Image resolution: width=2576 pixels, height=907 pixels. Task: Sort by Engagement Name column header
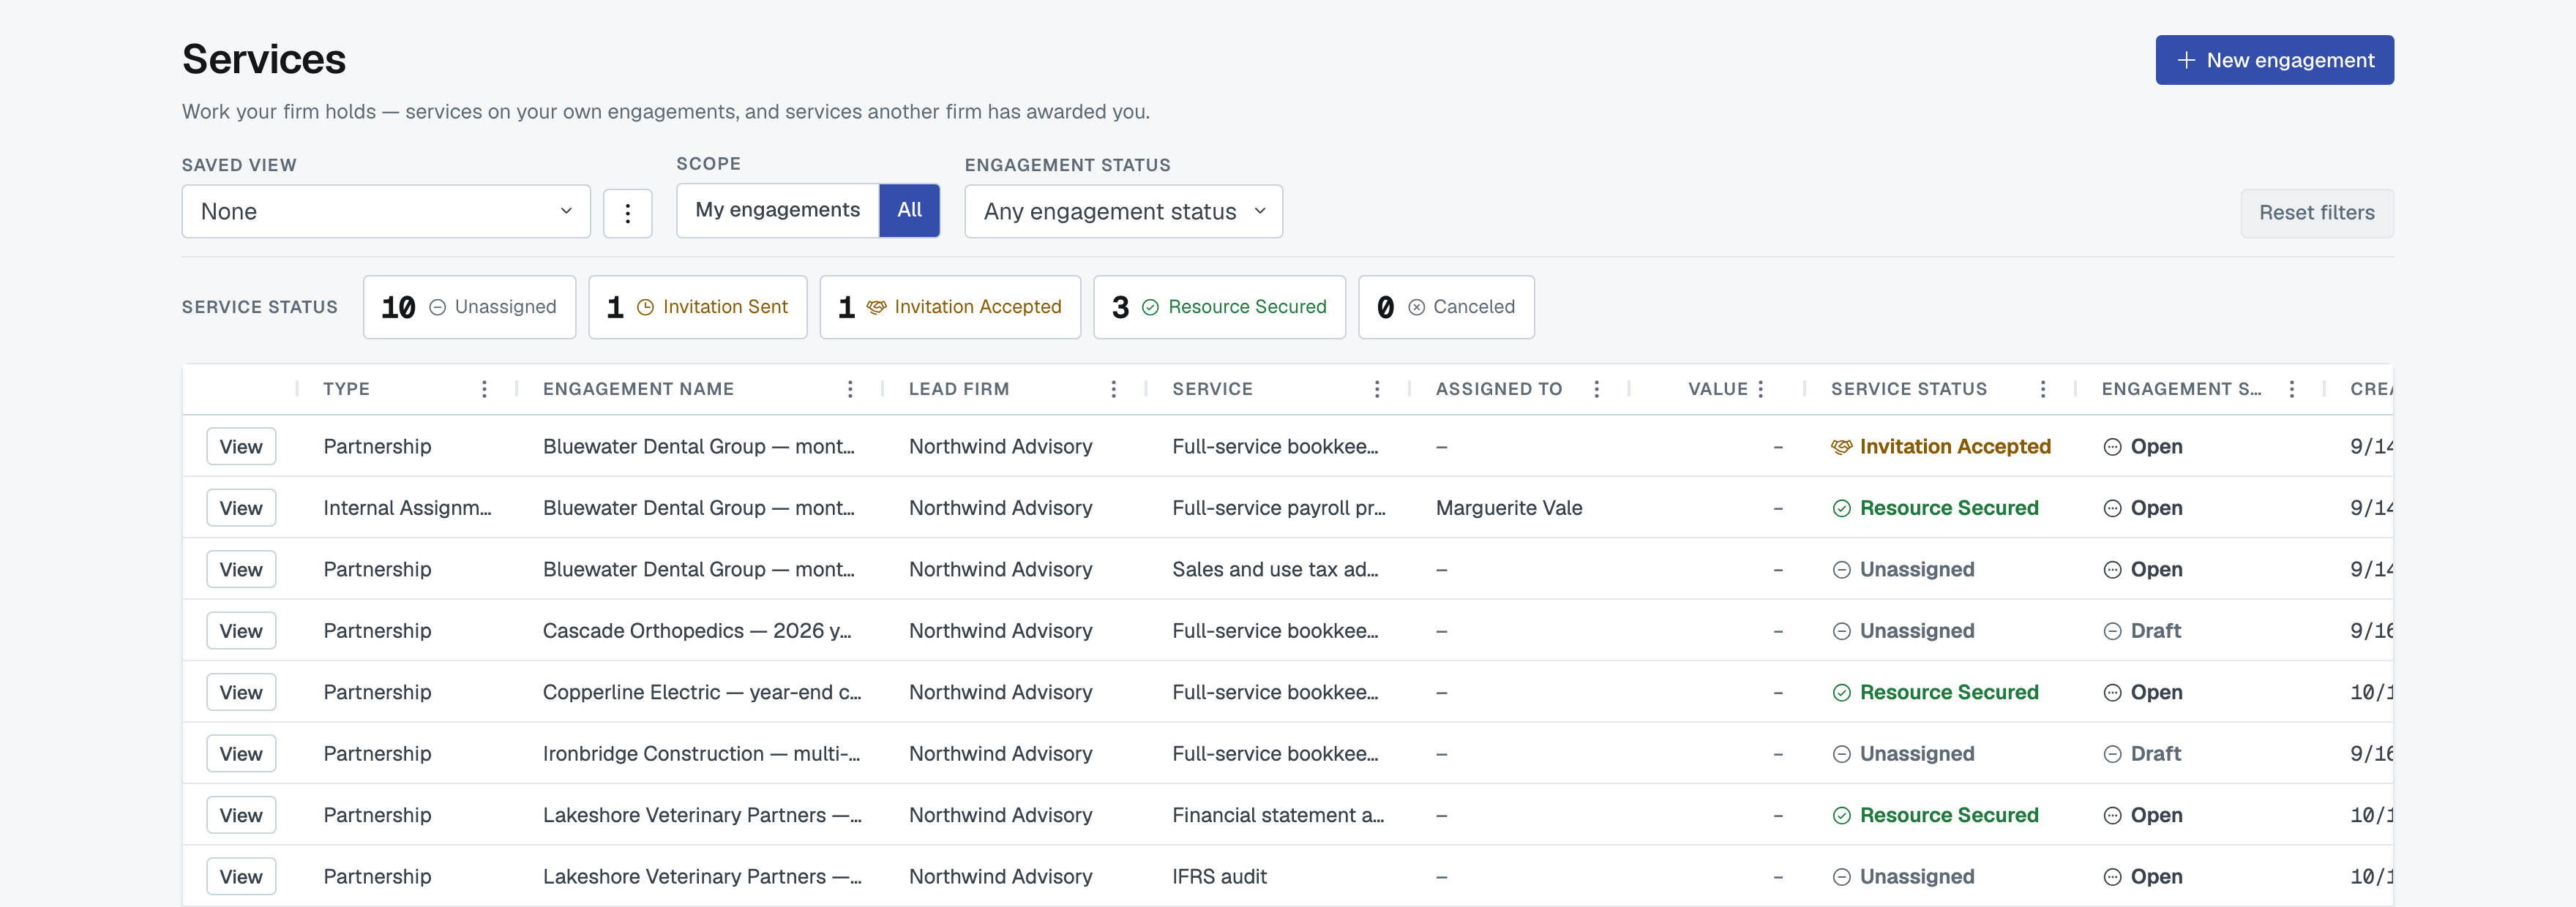(638, 389)
